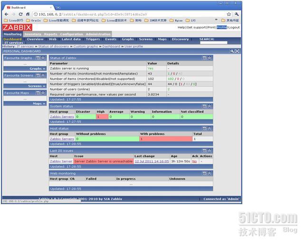Select the Dashboard browser tab
Image resolution: width=304 pixels, height=243 pixels.
click(x=29, y=8)
